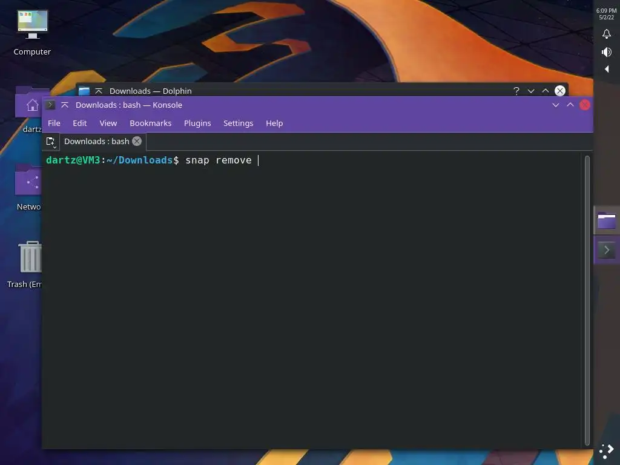This screenshot has height=465, width=620.
Task: Switch to Konsole in the task manager panel
Action: 607,250
